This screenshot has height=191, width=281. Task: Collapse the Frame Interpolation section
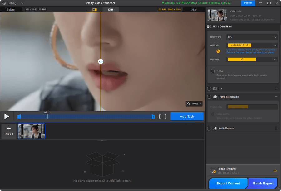pyautogui.click(x=276, y=97)
